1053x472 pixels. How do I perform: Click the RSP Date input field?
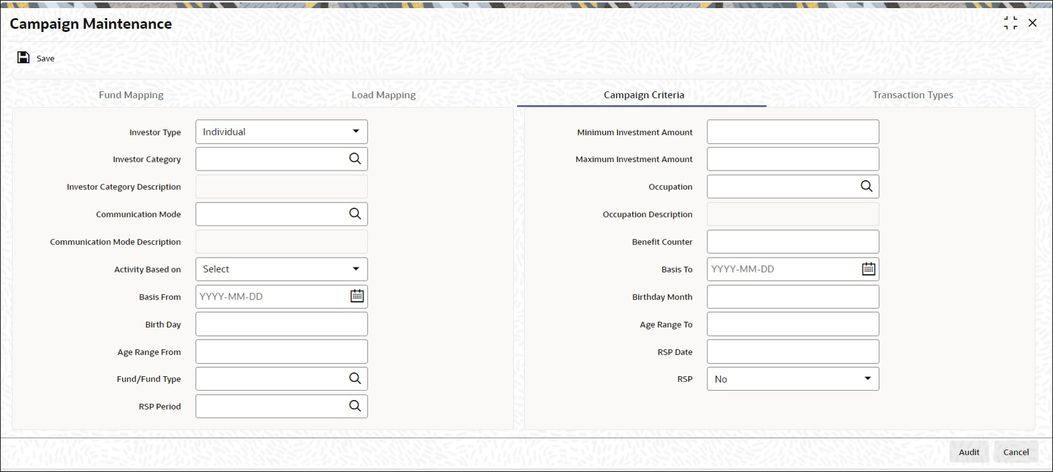pyautogui.click(x=793, y=351)
